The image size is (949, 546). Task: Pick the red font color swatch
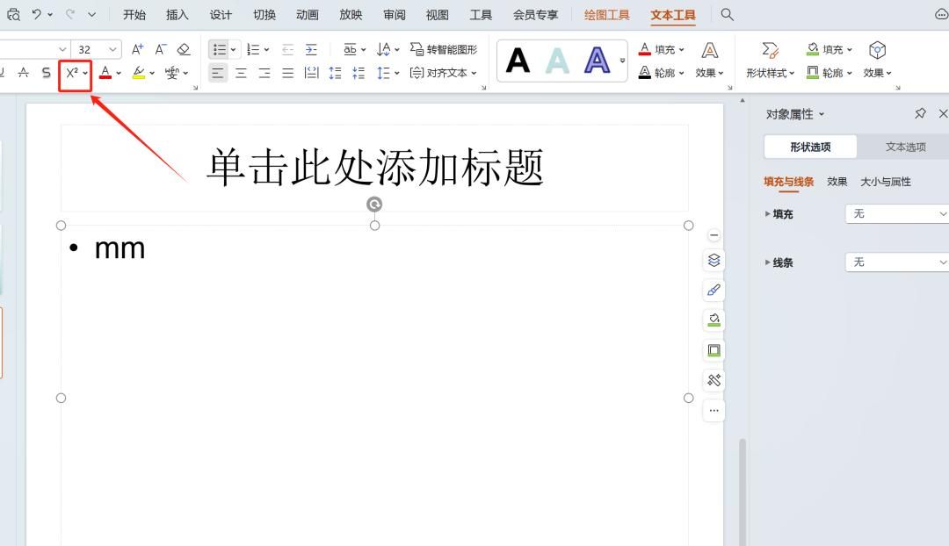tap(105, 74)
